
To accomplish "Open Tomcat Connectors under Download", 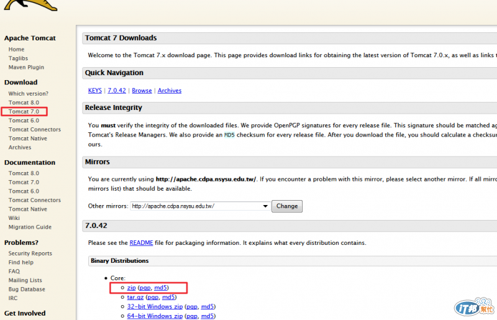I will (x=35, y=129).
